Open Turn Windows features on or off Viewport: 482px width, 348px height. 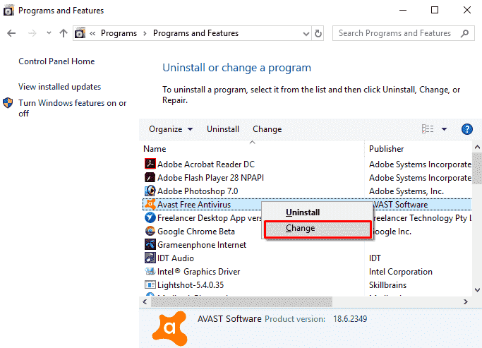coord(72,108)
